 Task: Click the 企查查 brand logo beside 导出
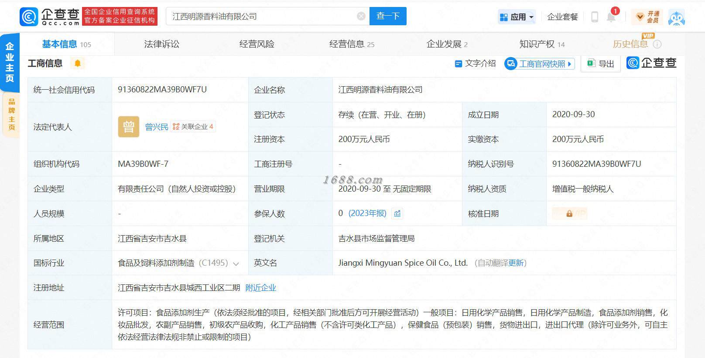coord(651,63)
